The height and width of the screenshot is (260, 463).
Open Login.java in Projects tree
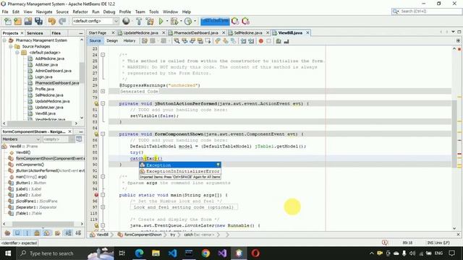[43, 77]
